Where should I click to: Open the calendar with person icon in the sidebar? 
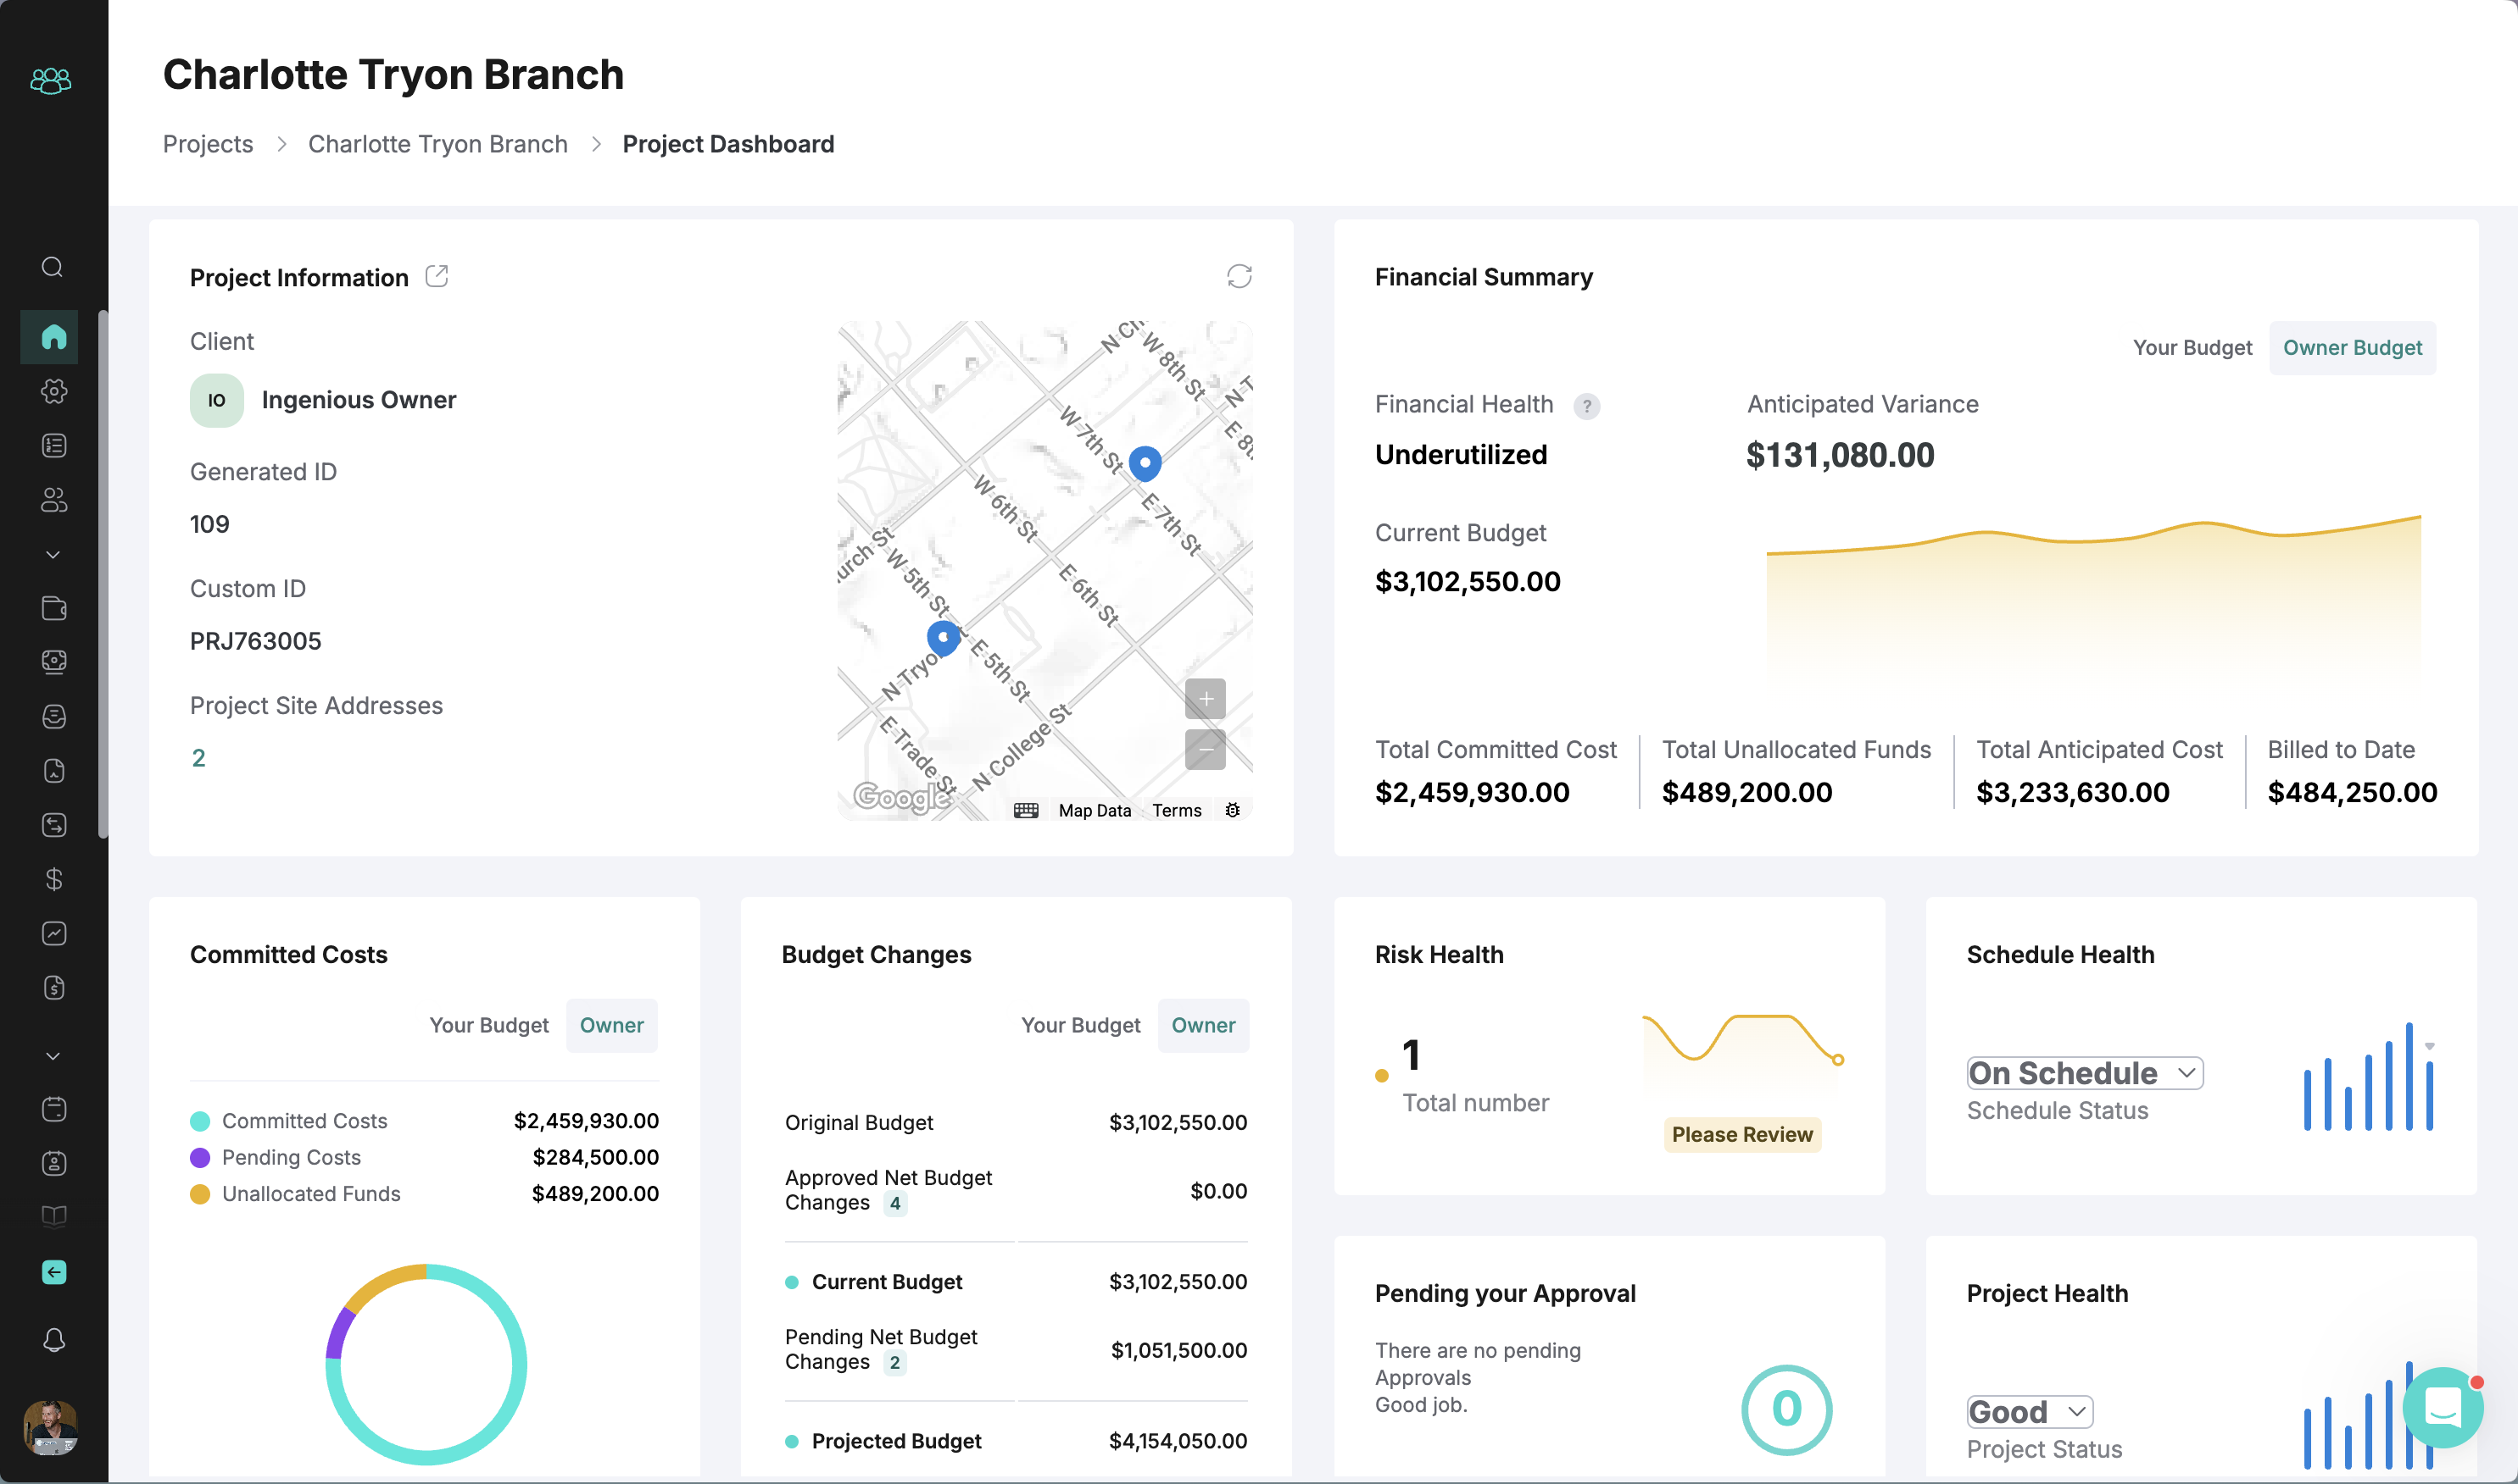[x=54, y=1163]
